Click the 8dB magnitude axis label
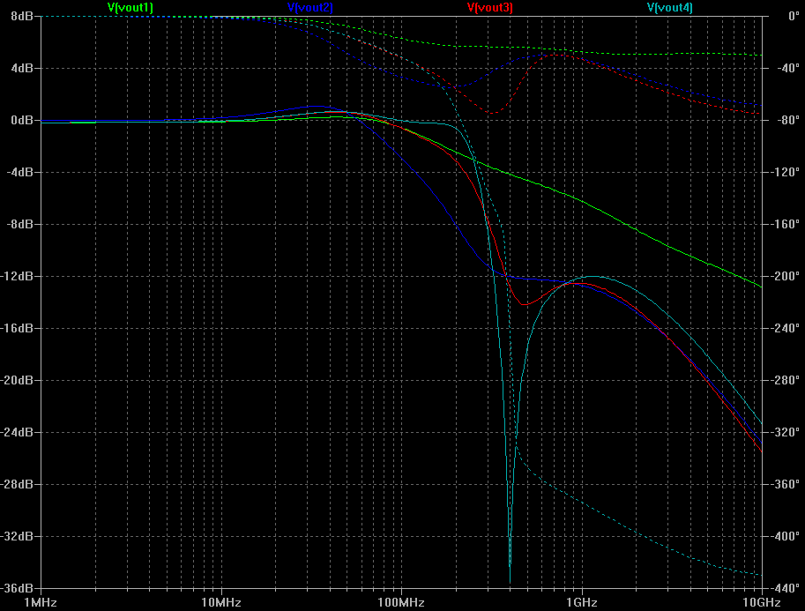The height and width of the screenshot is (611, 805). tap(21, 16)
